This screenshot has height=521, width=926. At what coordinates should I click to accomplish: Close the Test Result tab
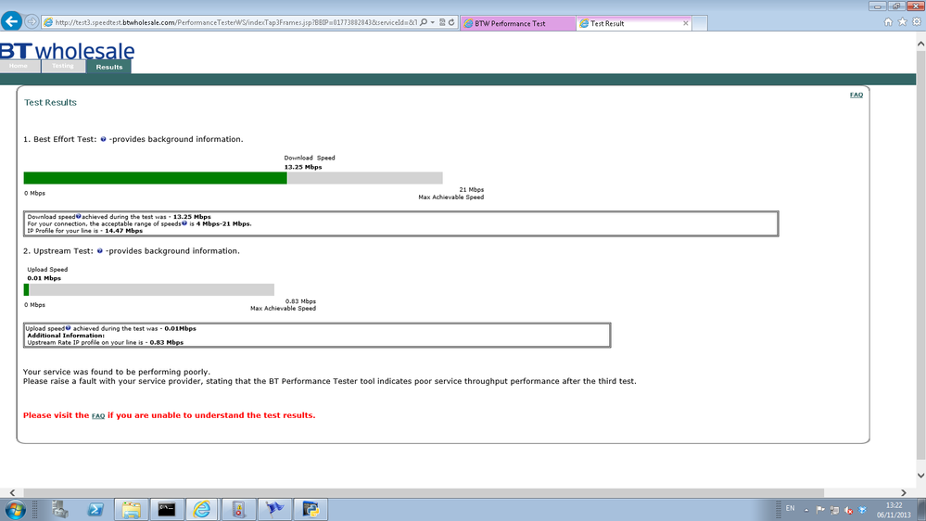click(686, 23)
